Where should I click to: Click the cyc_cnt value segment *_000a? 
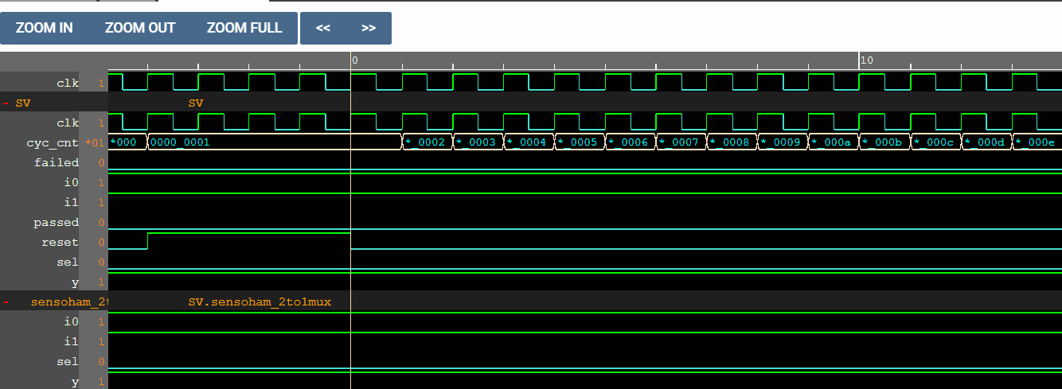click(834, 142)
